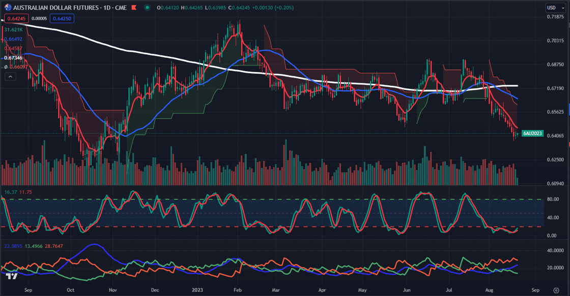The height and width of the screenshot is (296, 570).
Task: Click the 40.0000 lower pane axis label
Action: [555, 251]
